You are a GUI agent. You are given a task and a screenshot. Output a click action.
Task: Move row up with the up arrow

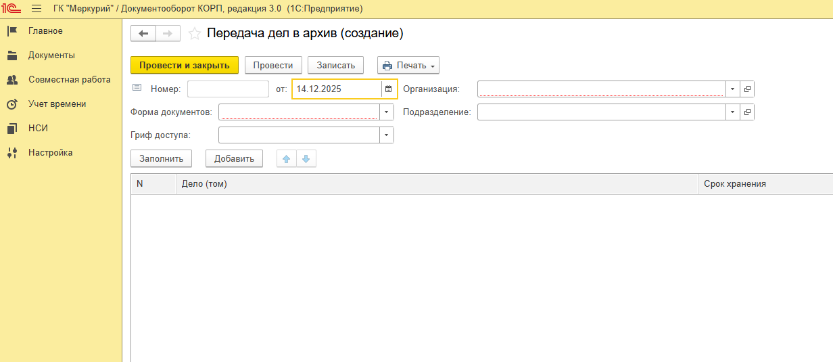coord(287,159)
